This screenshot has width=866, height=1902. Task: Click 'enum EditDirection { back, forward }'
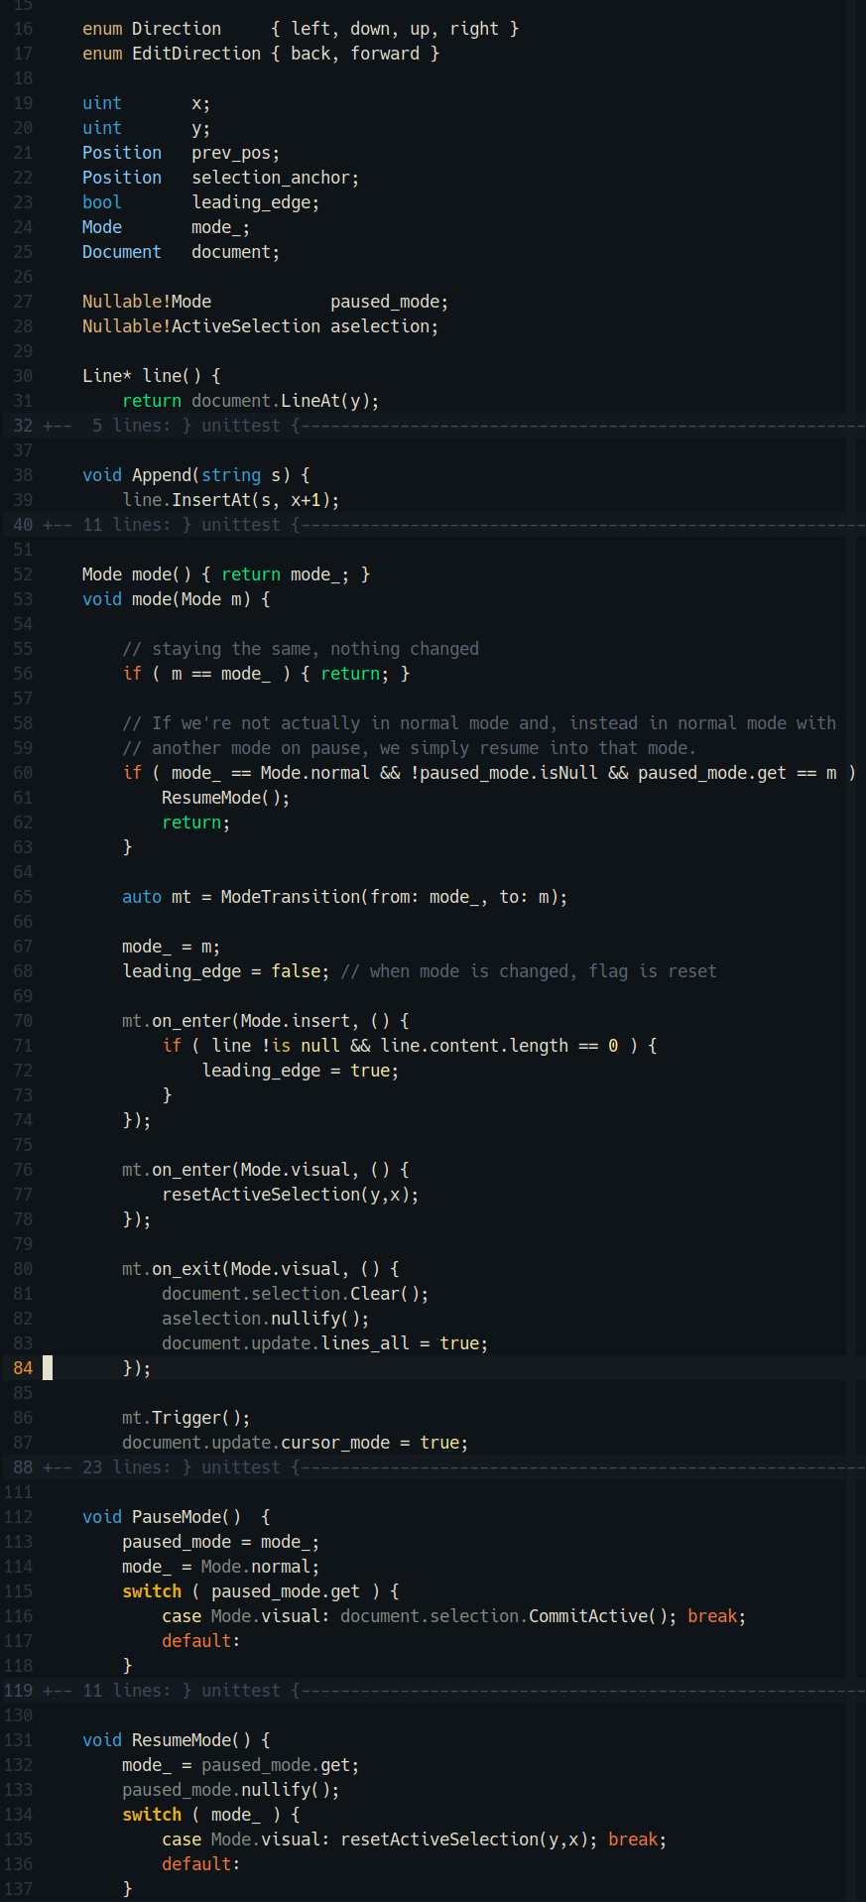click(x=261, y=54)
